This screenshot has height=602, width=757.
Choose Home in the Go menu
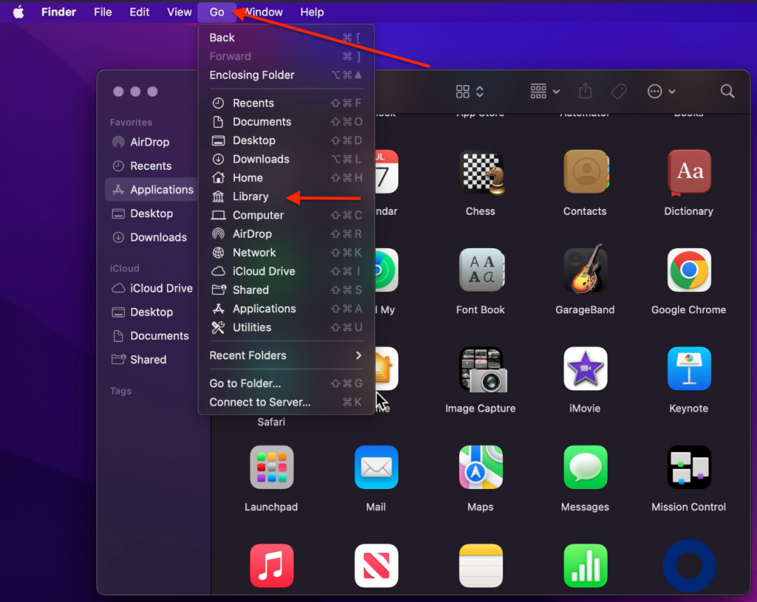coord(286,177)
